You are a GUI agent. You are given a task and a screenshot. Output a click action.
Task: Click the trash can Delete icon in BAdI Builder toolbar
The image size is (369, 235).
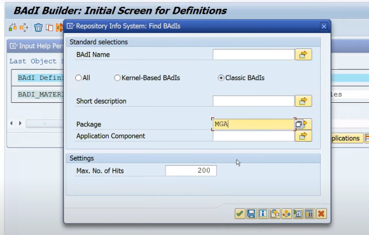tap(38, 27)
